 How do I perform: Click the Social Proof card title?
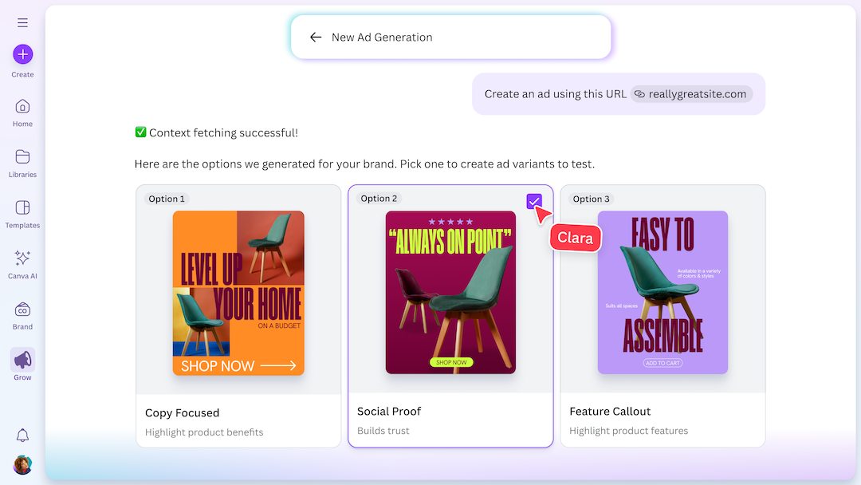(389, 412)
